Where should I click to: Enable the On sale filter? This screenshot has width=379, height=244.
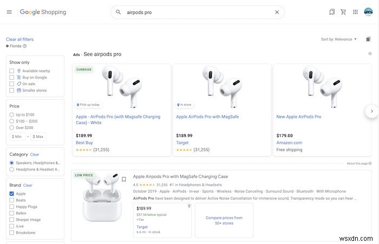[x=12, y=84]
